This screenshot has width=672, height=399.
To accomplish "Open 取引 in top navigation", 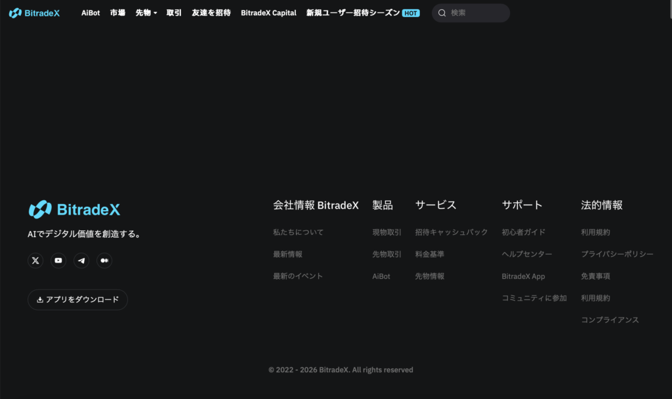I will pos(174,13).
